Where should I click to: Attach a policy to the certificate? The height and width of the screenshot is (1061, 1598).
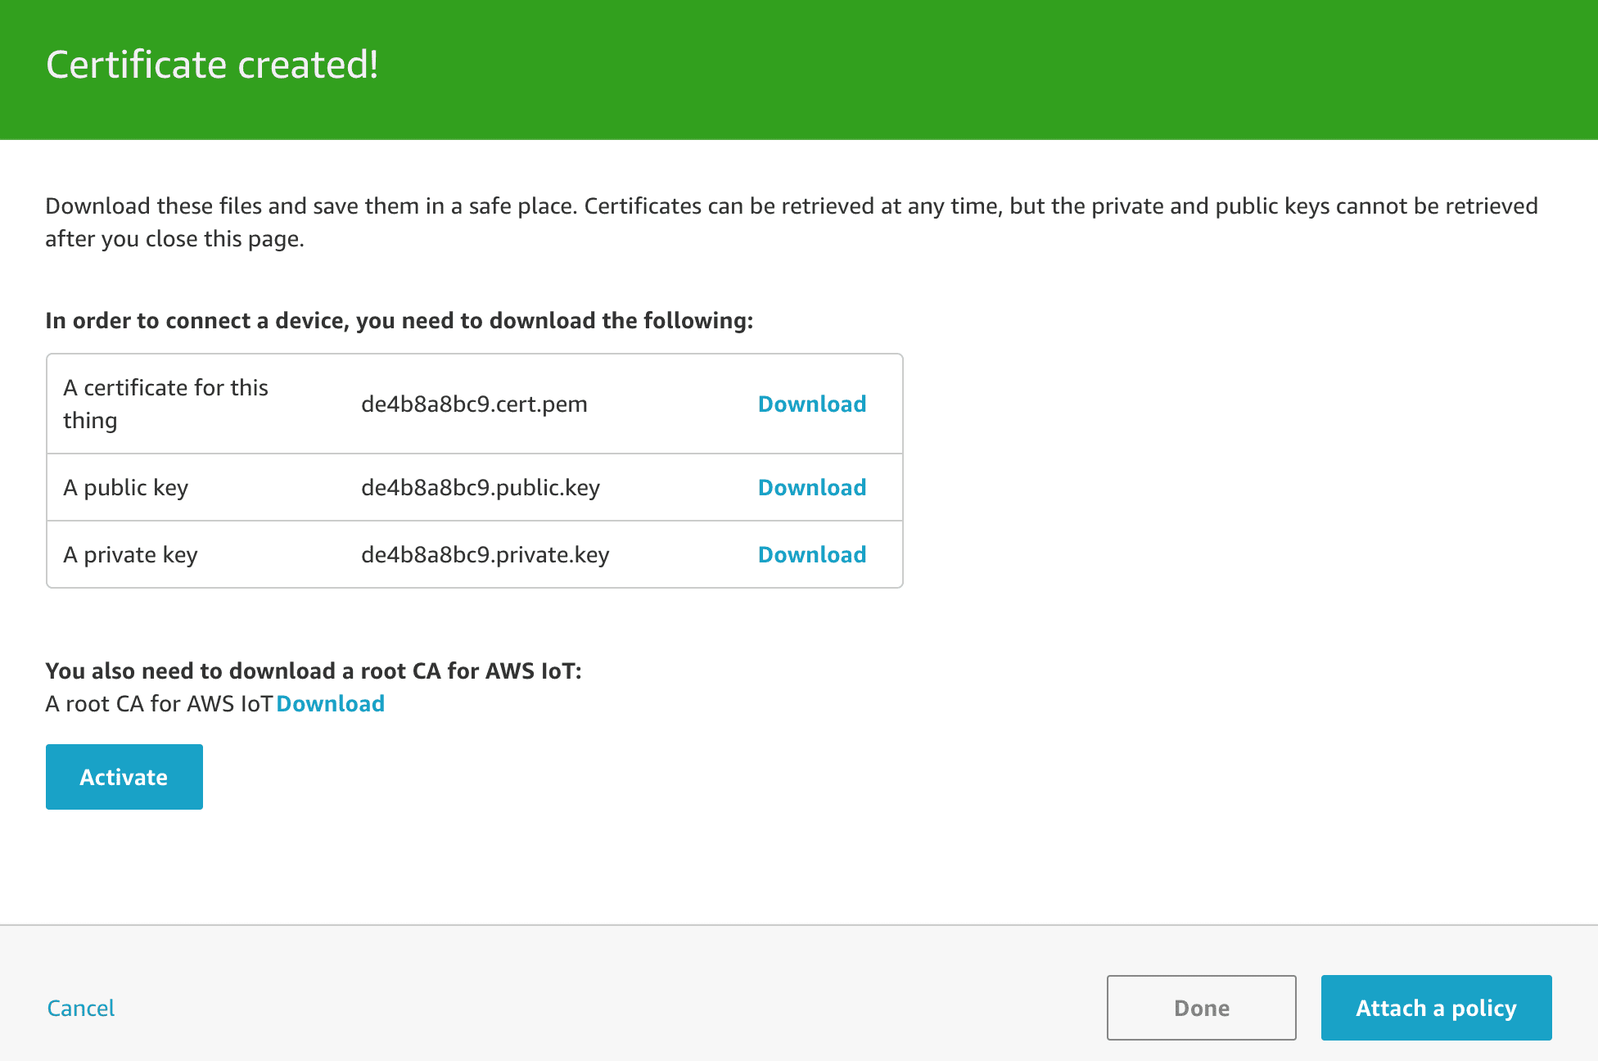(1435, 1008)
